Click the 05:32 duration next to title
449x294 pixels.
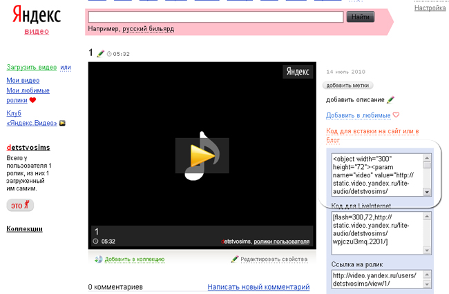tap(121, 54)
